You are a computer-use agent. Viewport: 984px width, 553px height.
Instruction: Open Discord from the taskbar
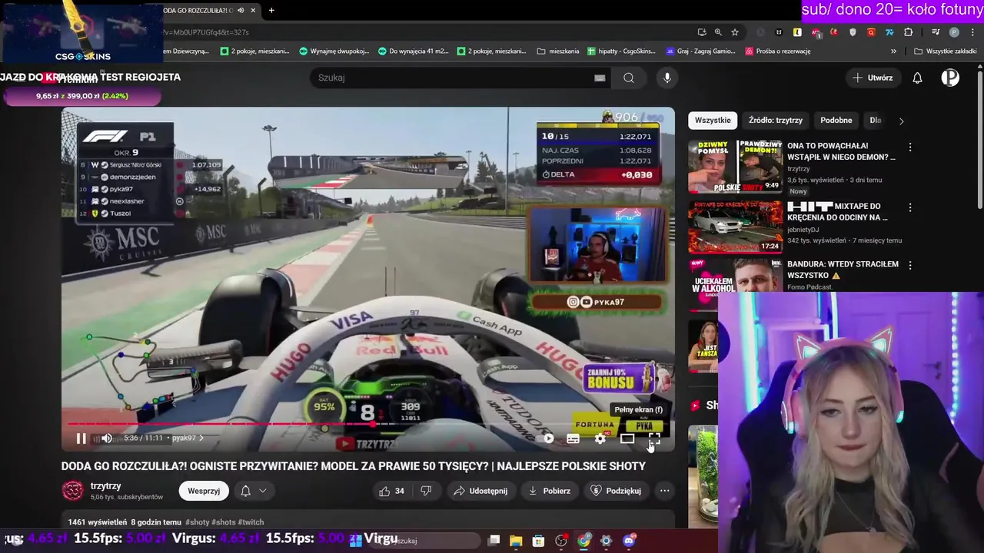(630, 541)
